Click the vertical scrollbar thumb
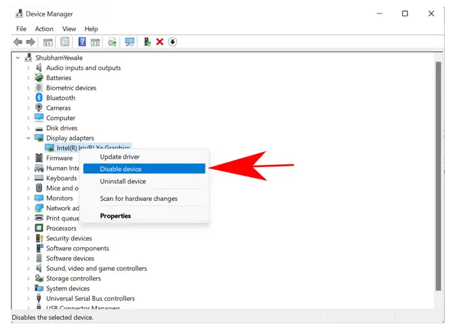The image size is (465, 330). point(439,176)
